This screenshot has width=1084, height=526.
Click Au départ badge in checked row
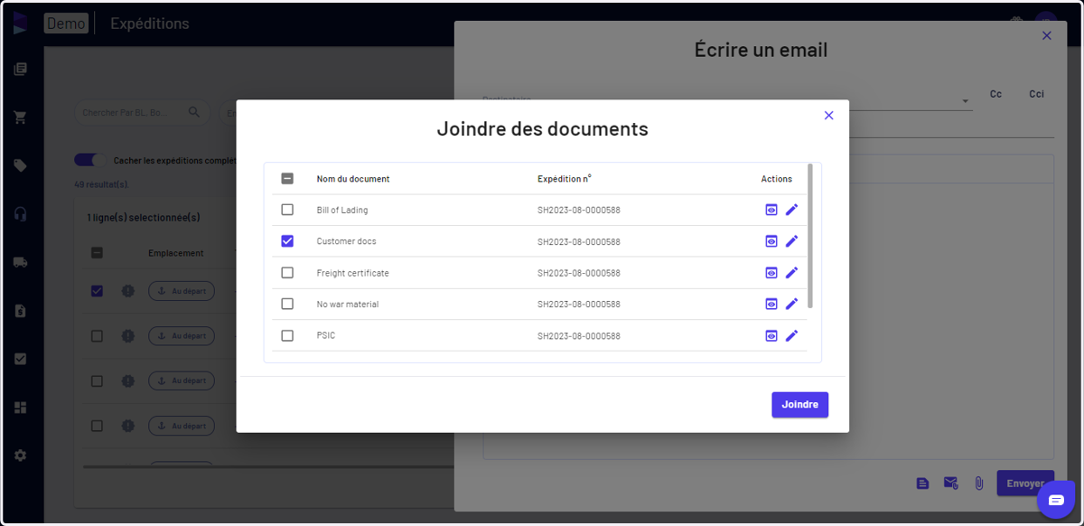coord(182,291)
